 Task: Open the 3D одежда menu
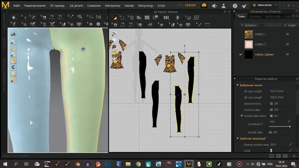[57, 6]
